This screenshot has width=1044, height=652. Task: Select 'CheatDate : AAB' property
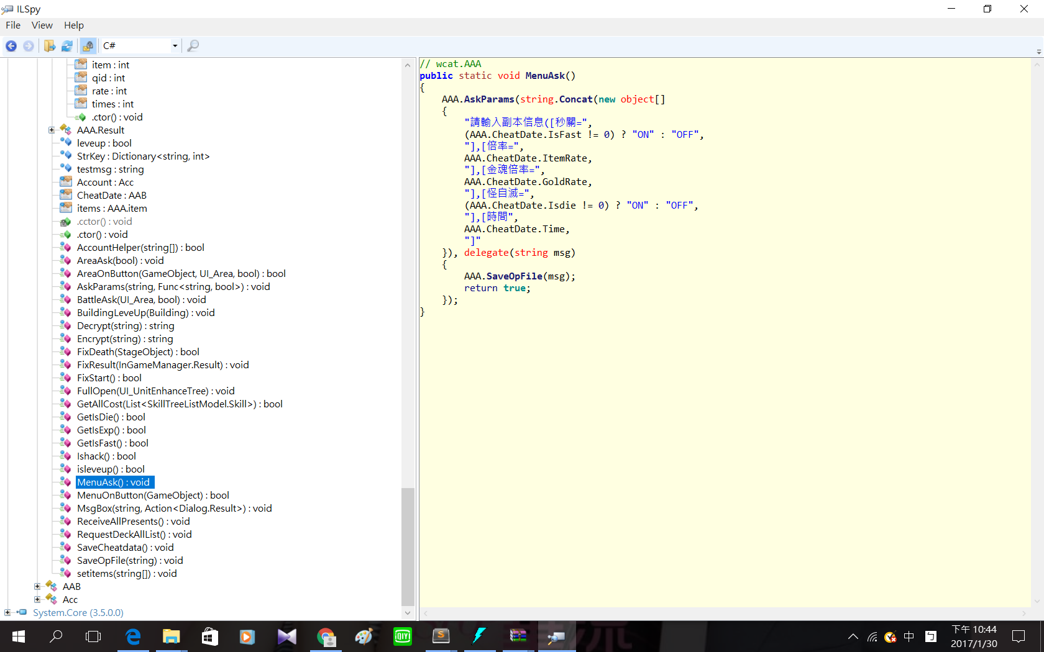pos(112,196)
